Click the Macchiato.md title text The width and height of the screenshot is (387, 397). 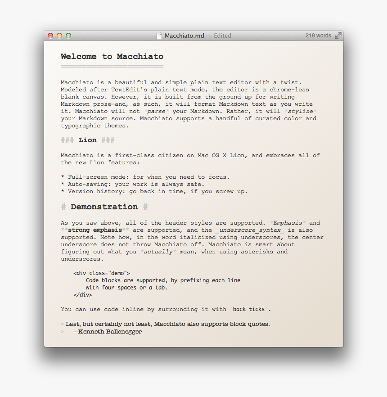tap(184, 36)
